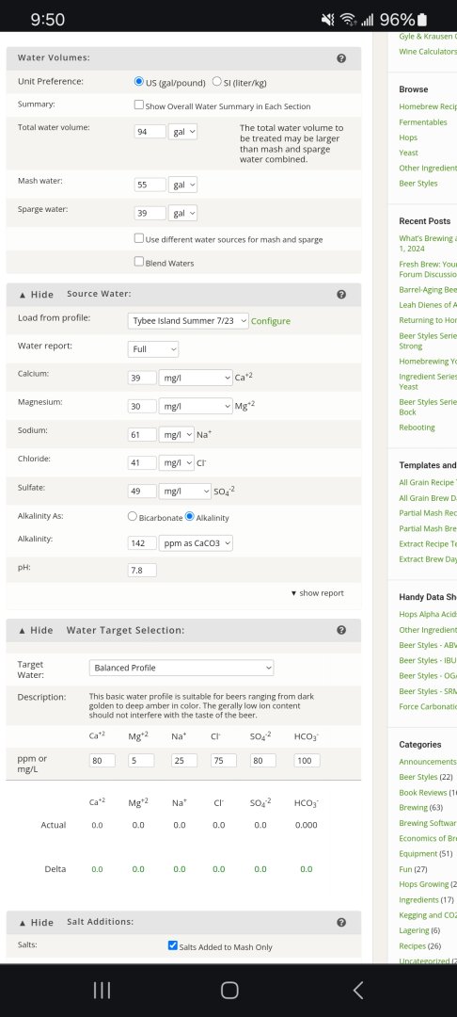Focus target Na+ ppm field
Screen dimensions: 457x1017
pos(184,761)
